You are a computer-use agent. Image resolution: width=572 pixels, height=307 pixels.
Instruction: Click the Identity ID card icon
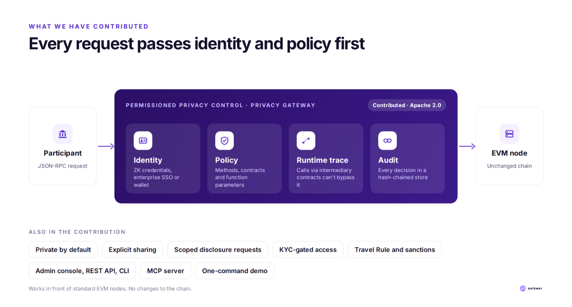point(143,141)
